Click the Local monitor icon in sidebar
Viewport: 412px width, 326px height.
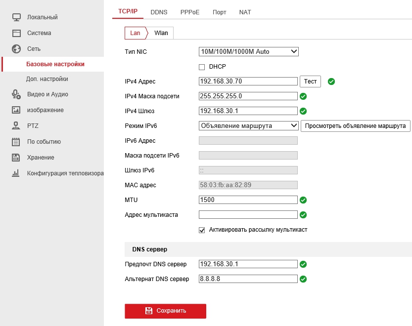point(16,17)
